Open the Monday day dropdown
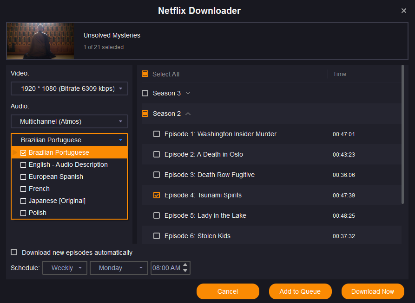The image size is (415, 303). 119,268
